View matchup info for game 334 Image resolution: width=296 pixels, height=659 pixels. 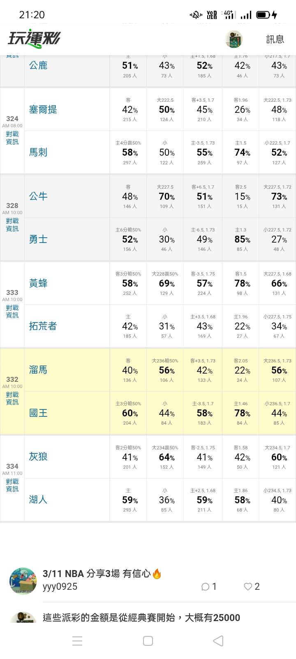(12, 486)
